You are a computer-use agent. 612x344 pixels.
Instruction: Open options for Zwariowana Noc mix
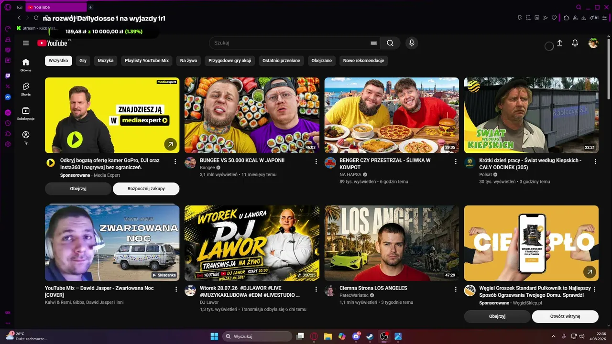point(176,289)
